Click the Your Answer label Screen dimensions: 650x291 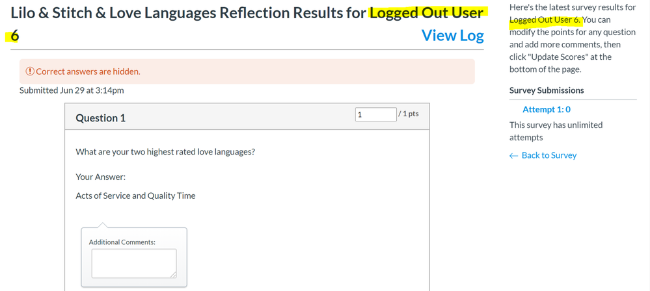[x=101, y=177]
